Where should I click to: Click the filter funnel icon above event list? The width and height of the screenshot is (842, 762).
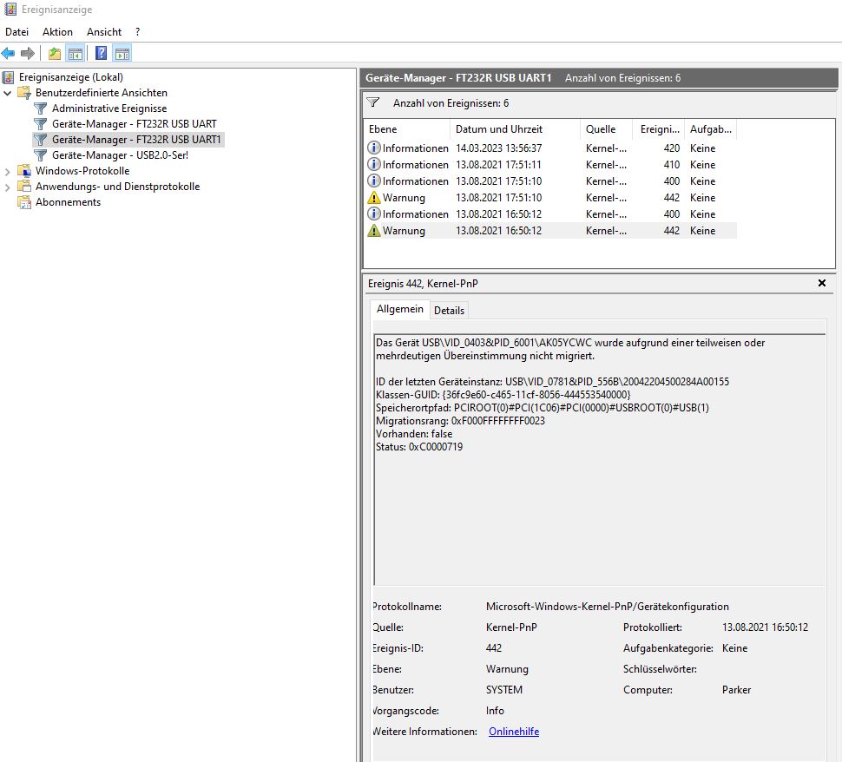(x=373, y=102)
